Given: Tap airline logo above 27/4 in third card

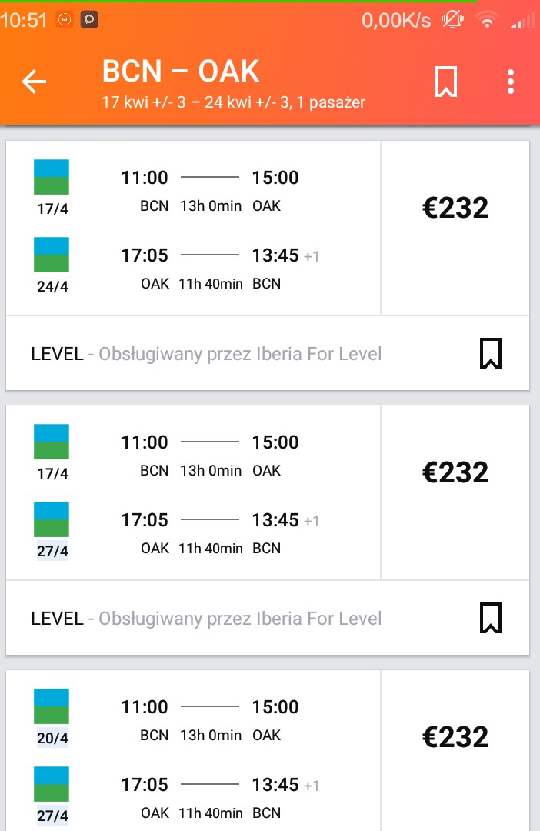Looking at the screenshot, I should (x=52, y=784).
